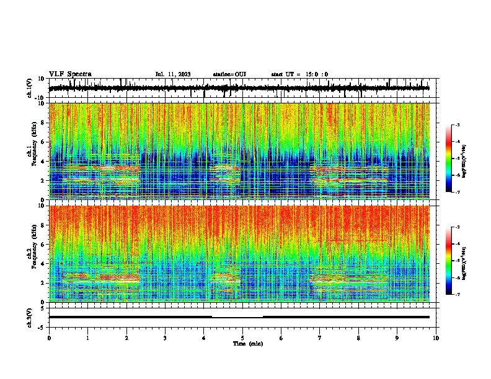Click the 'station=OUI' header label

229,74
